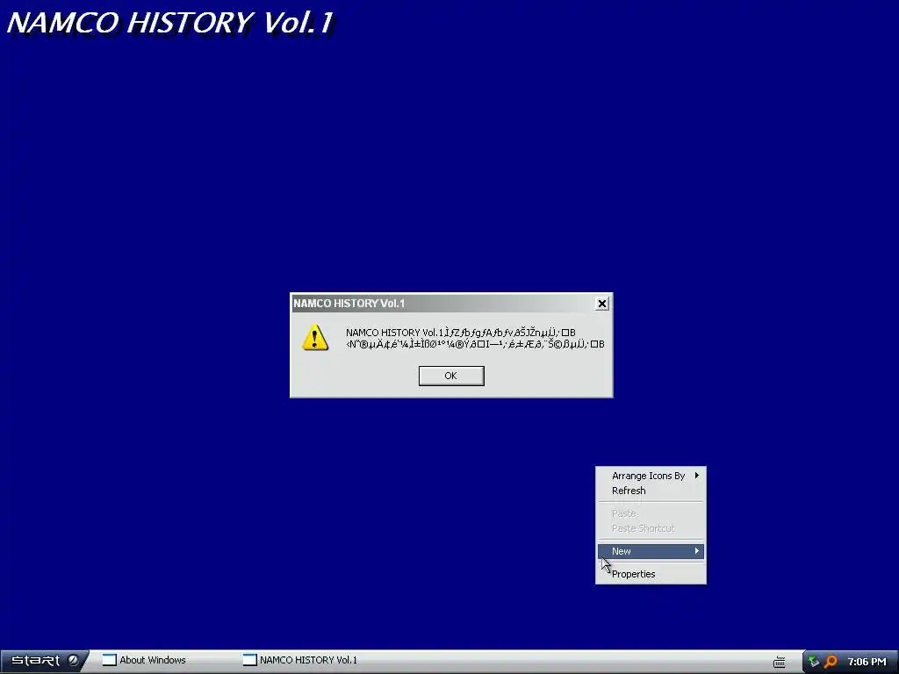The image size is (899, 674).
Task: Click the 7:06 PM system clock
Action: 867,662
